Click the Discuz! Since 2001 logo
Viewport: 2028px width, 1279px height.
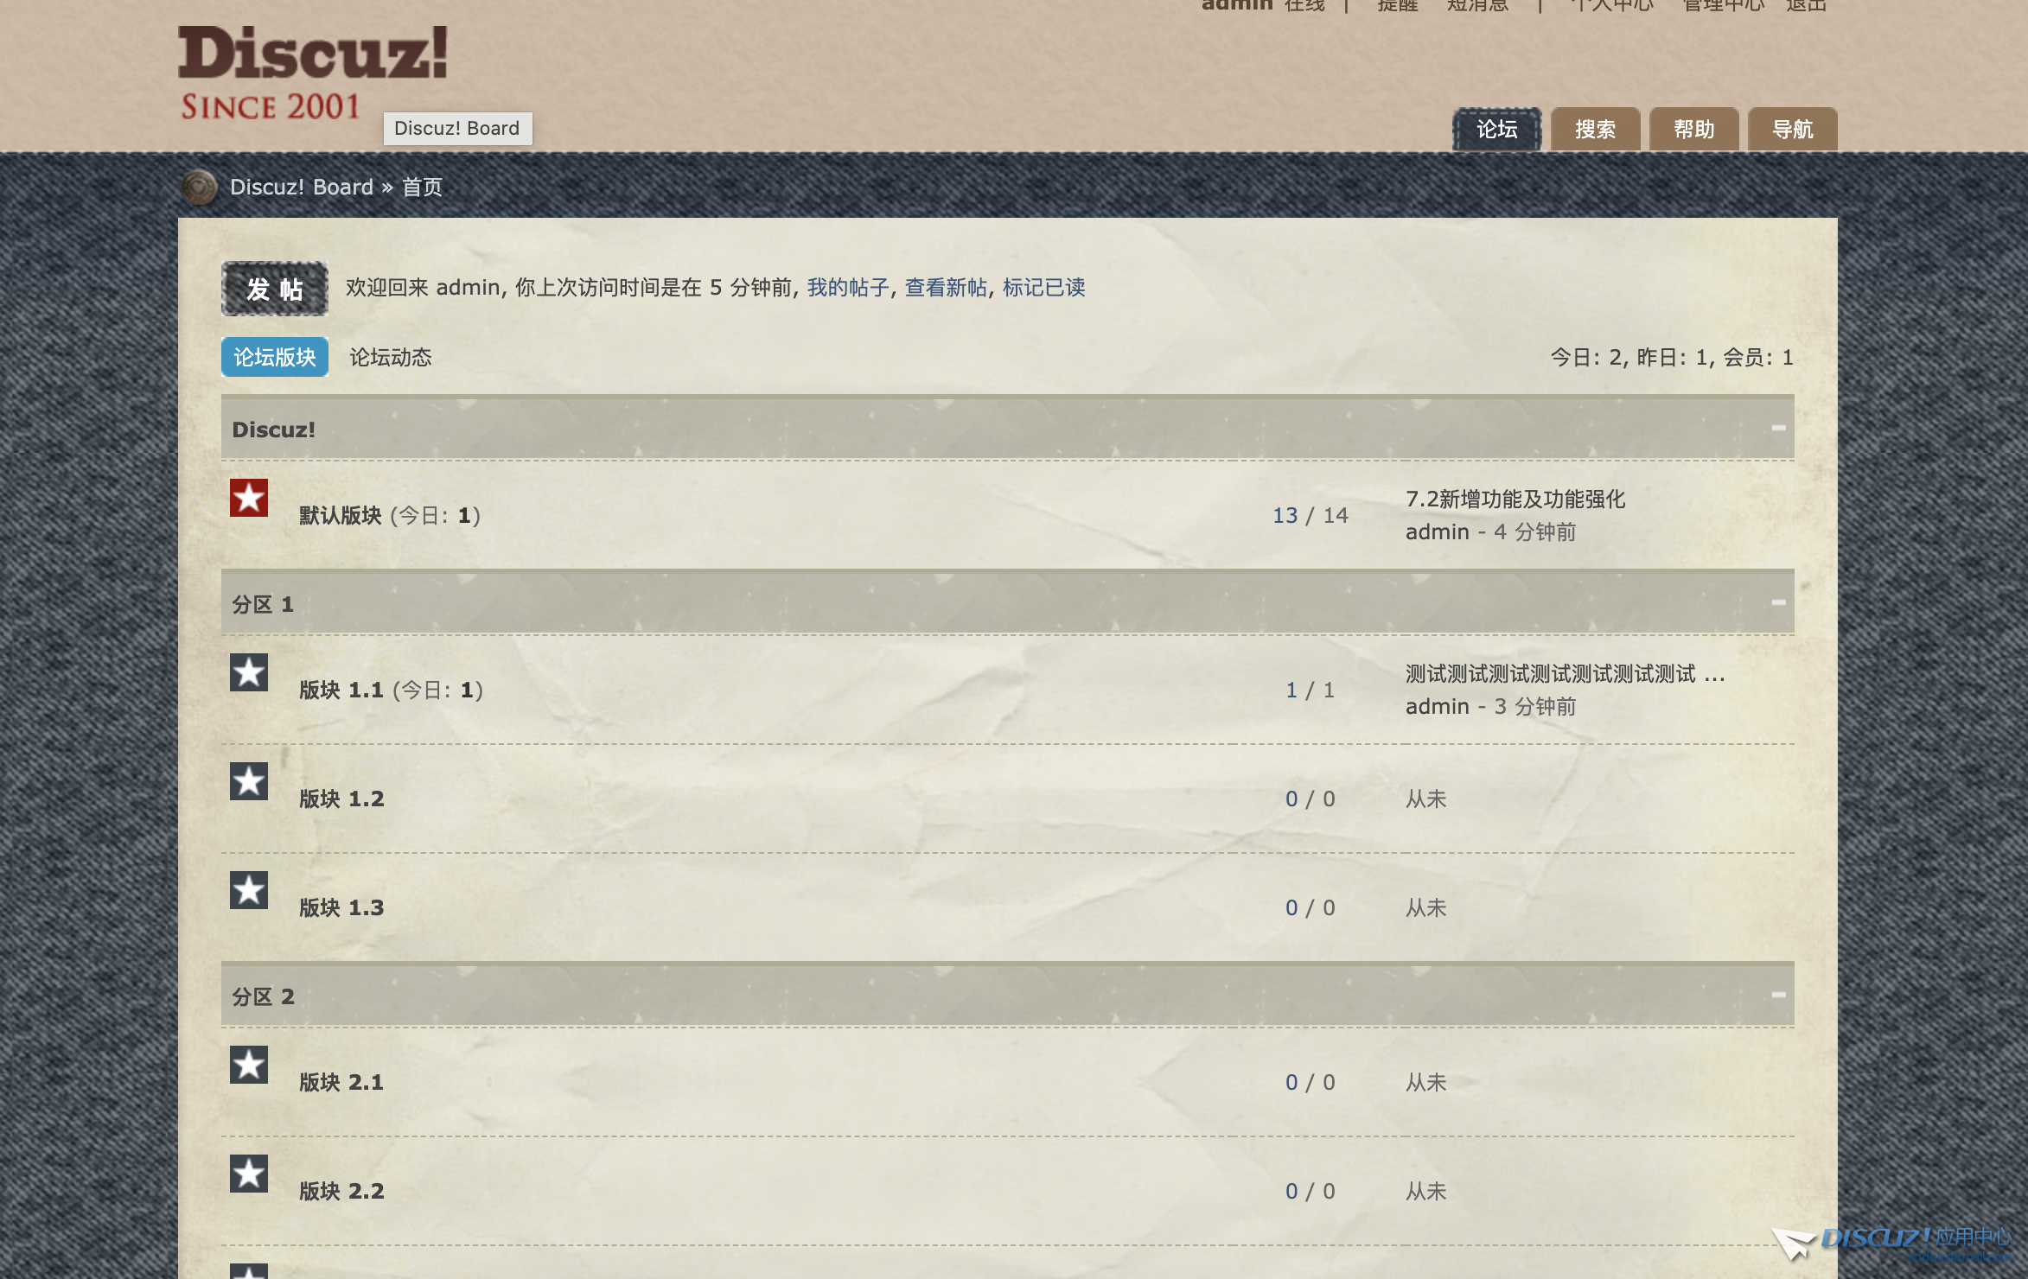pos(313,73)
